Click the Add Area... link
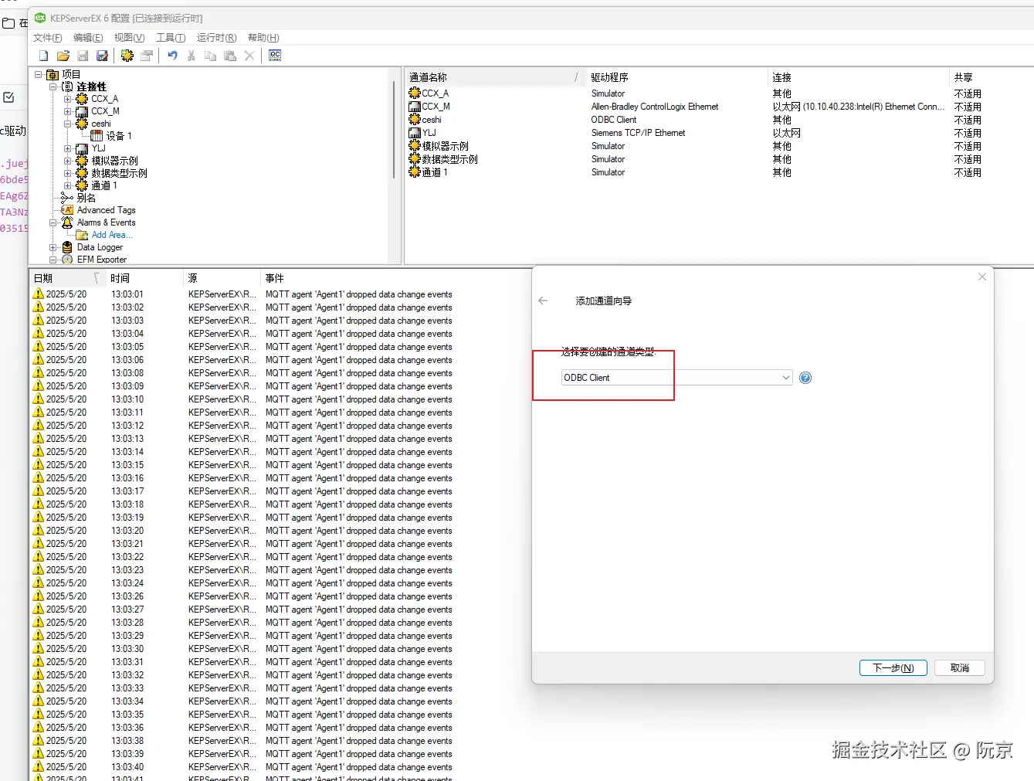Viewport: 1034px width, 781px height. pyautogui.click(x=112, y=235)
